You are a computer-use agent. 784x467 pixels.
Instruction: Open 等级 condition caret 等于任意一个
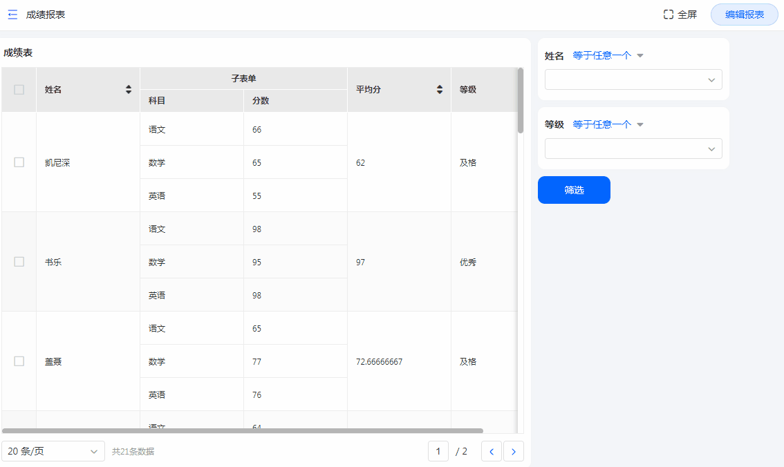pyautogui.click(x=640, y=125)
